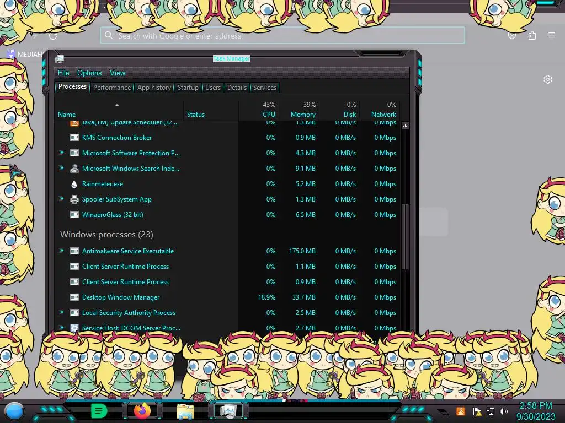The height and width of the screenshot is (423, 565).
Task: Open the File menu in Task Manager
Action: tap(63, 73)
